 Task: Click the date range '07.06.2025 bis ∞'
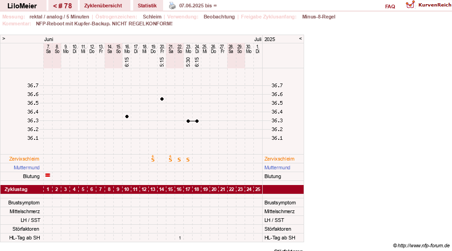(x=198, y=6)
